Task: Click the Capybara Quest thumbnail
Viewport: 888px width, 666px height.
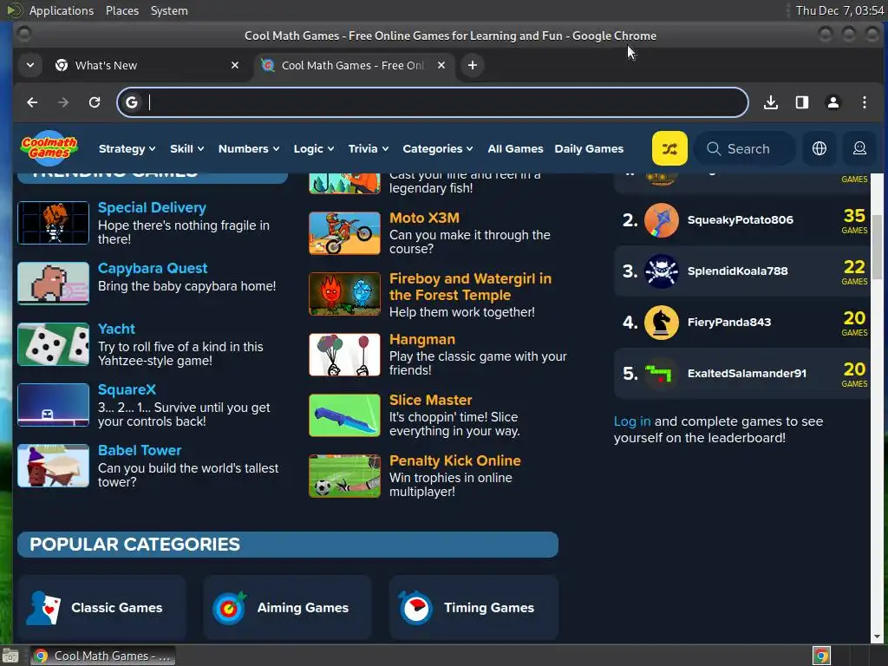Action: pos(53,284)
